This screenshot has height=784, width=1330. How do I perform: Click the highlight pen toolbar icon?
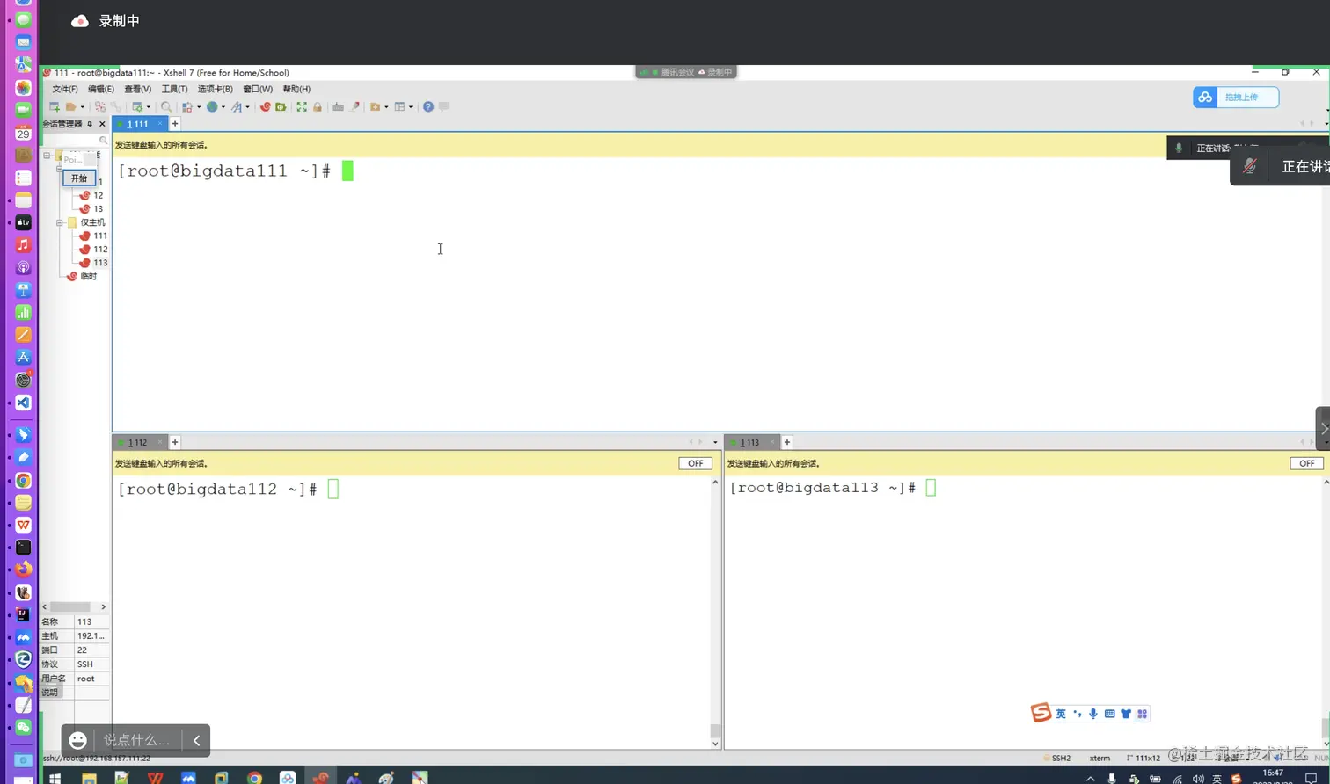(x=355, y=106)
